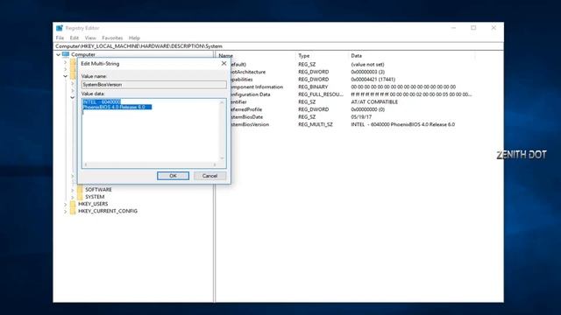Select the SystemBiosVersion value name
This screenshot has width=561, height=315.
250,124
